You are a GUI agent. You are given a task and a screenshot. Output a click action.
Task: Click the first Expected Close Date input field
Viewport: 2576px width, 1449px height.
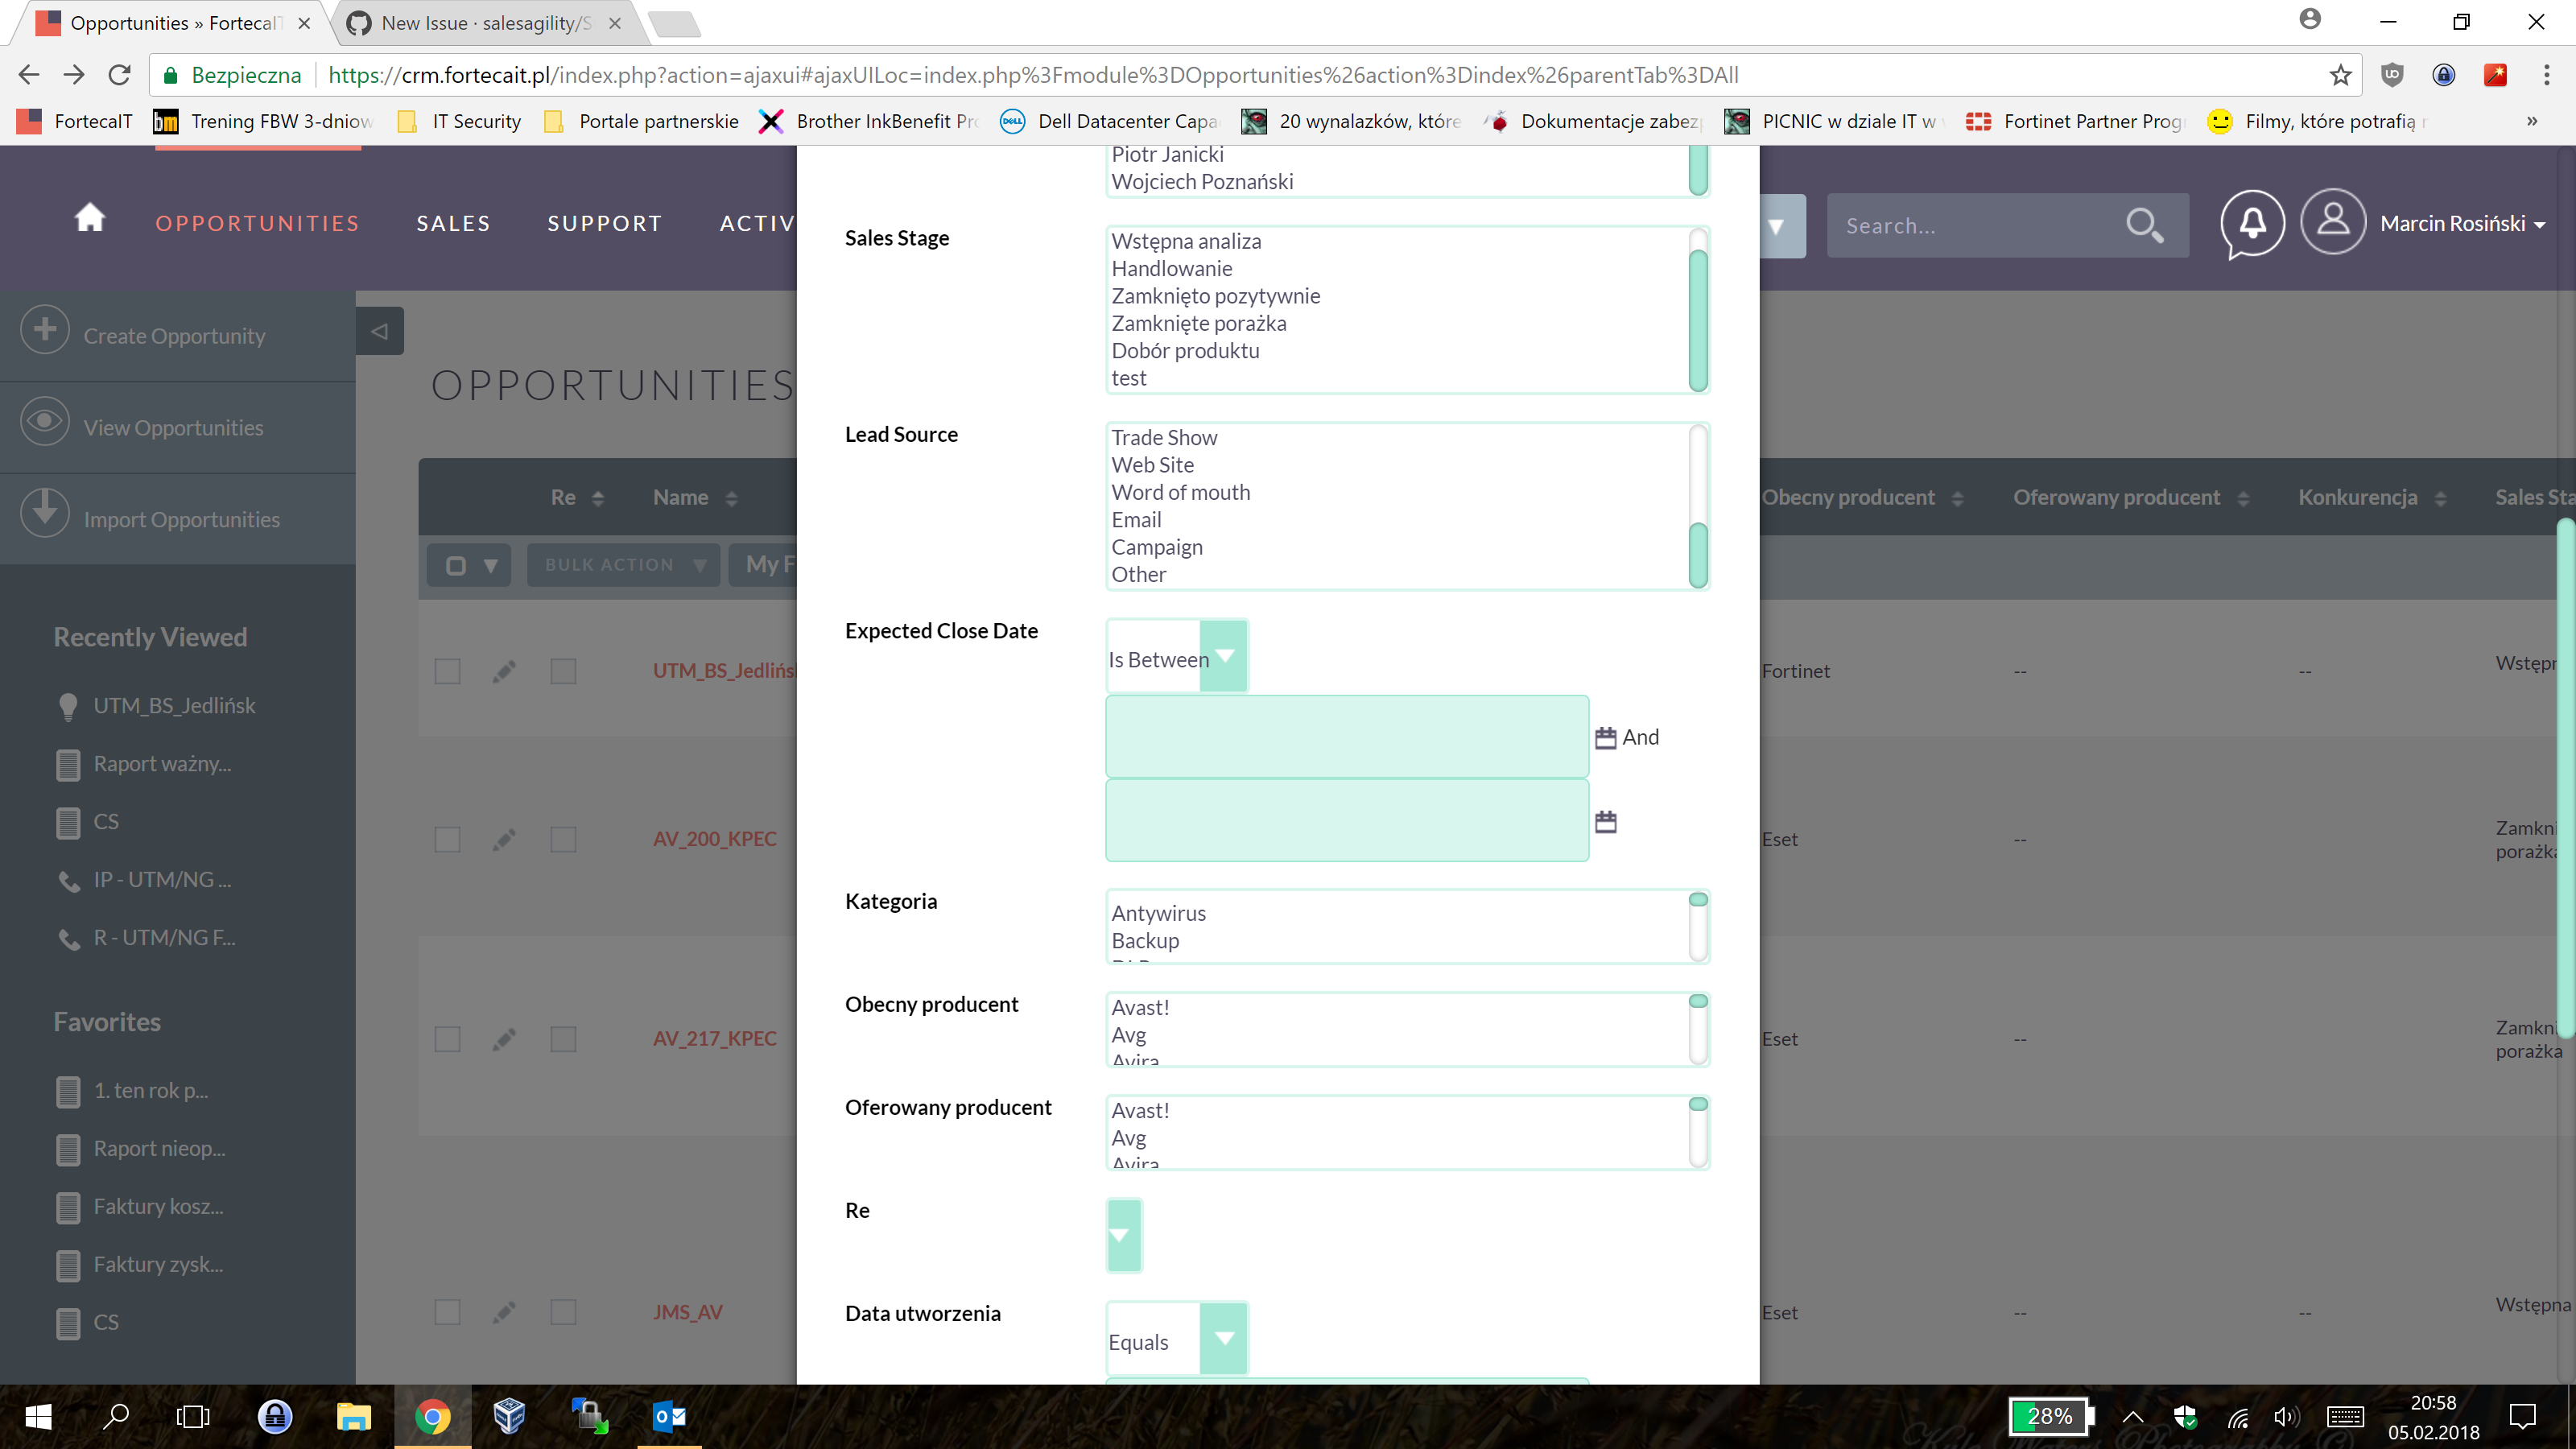tap(1345, 737)
